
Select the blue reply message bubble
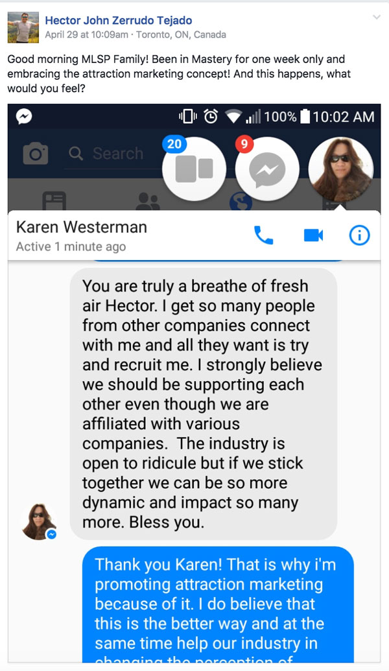pyautogui.click(x=218, y=605)
